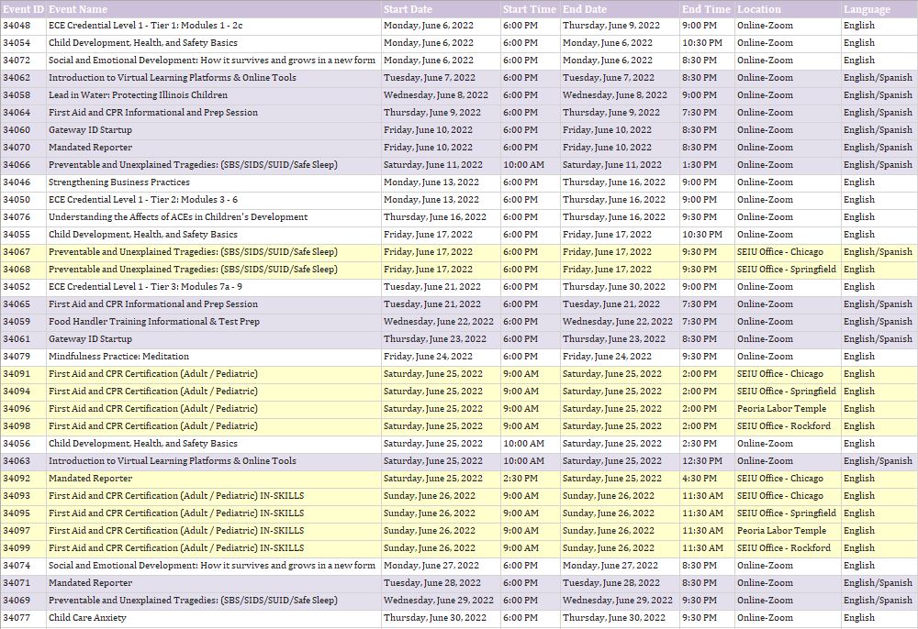This screenshot has height=629, width=918.
Task: Select 'English/Spanish' language in row 34069
Action: pos(878,601)
